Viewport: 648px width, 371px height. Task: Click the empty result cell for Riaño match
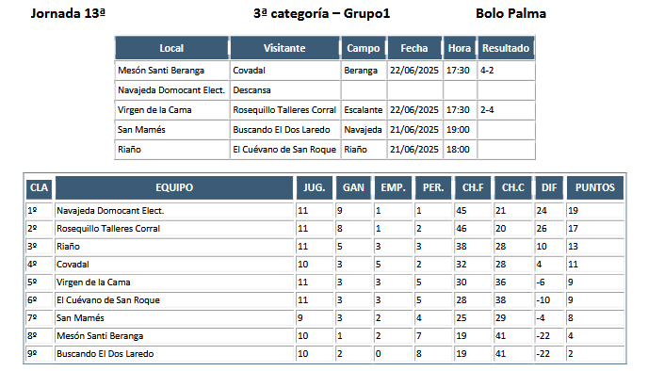[x=507, y=150]
